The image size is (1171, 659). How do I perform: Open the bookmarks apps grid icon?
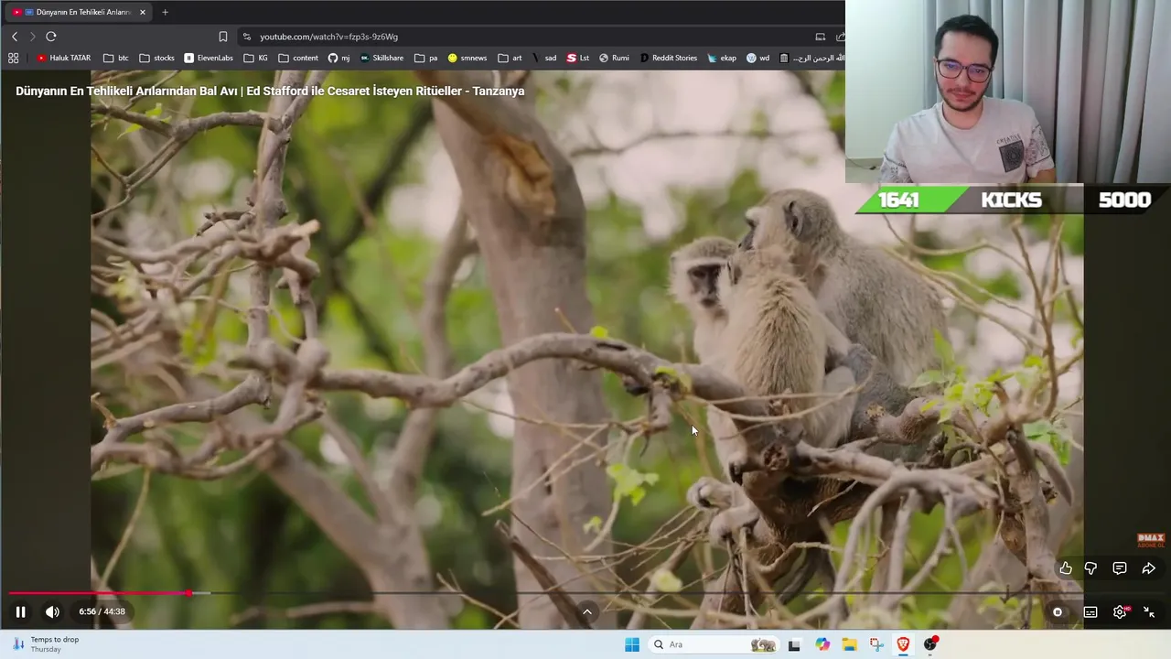tap(13, 58)
